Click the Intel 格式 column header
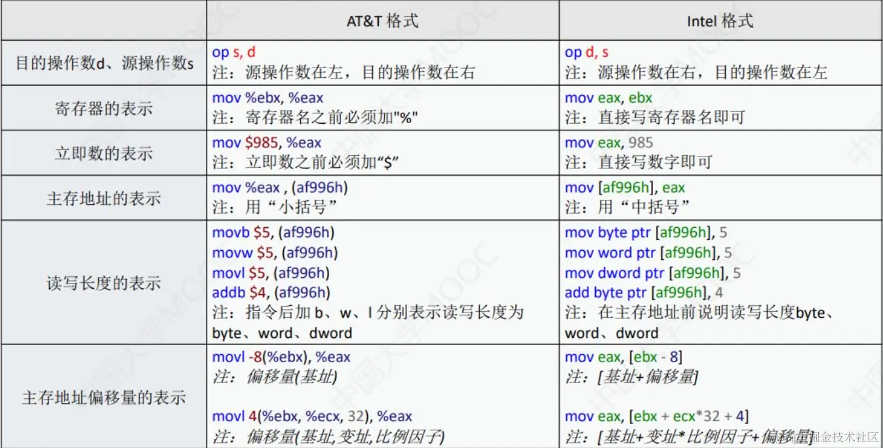 pyautogui.click(x=719, y=20)
